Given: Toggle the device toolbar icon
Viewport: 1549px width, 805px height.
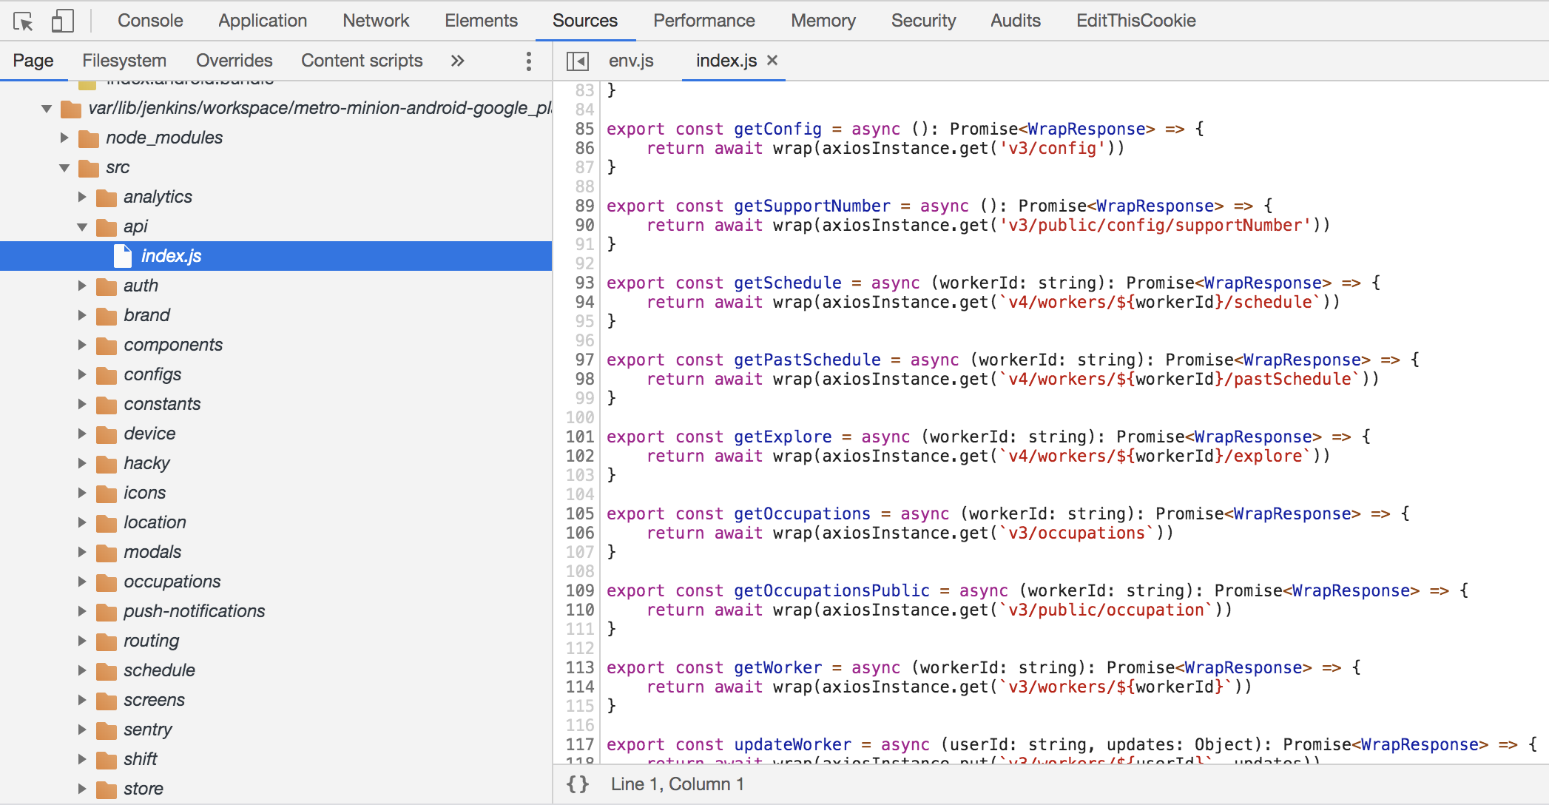Looking at the screenshot, I should click(62, 21).
